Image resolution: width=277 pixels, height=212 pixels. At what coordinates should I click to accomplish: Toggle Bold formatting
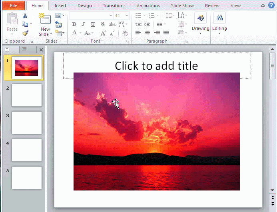pyautogui.click(x=74, y=24)
